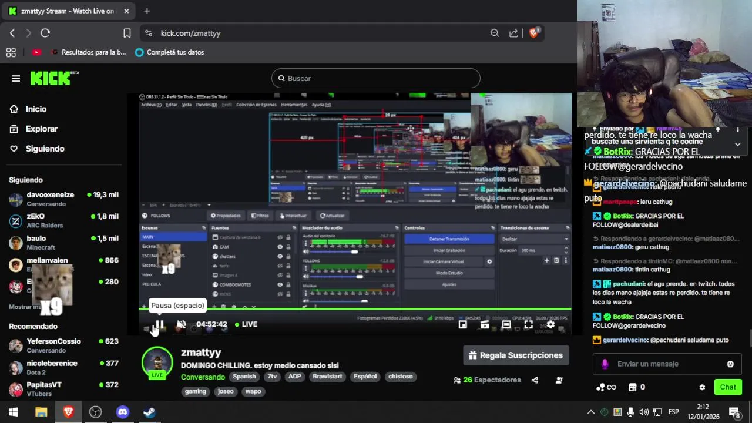Open the volume control in system tray
Screen dimensions: 752x423
point(644,412)
